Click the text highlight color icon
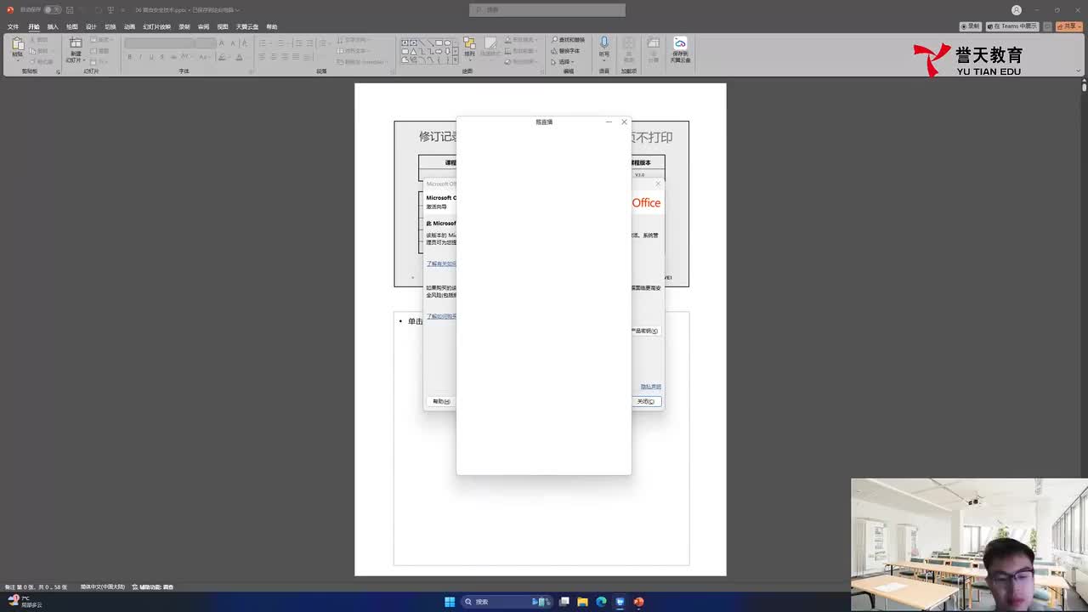Screen dimensions: 1088x612 coord(223,57)
